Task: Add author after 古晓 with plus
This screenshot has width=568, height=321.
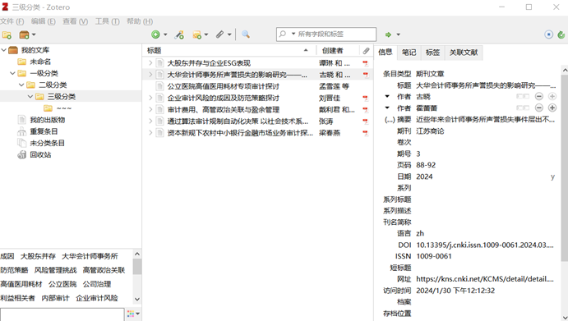Action: 552,96
